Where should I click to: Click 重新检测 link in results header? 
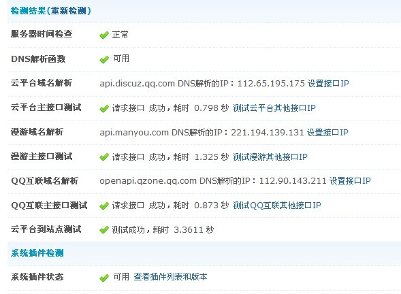pos(68,11)
